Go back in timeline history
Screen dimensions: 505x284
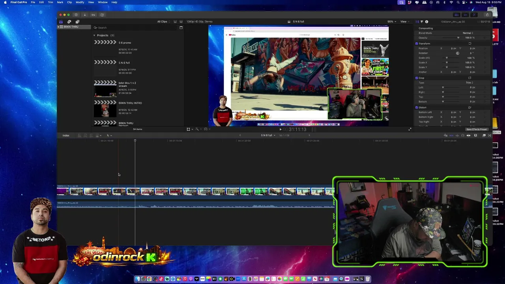point(240,135)
